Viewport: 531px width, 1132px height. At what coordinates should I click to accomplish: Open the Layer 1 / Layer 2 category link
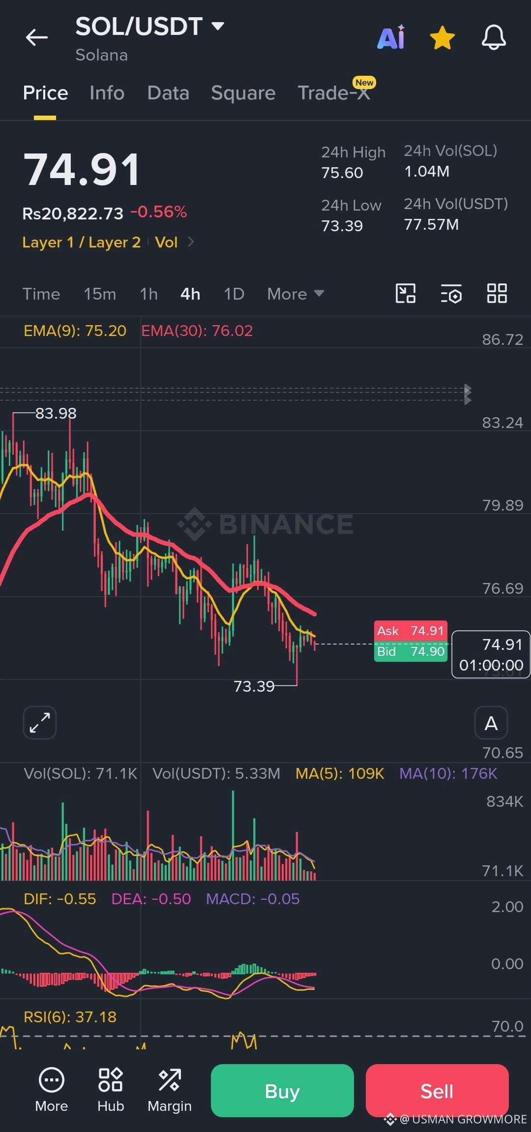pyautogui.click(x=82, y=242)
